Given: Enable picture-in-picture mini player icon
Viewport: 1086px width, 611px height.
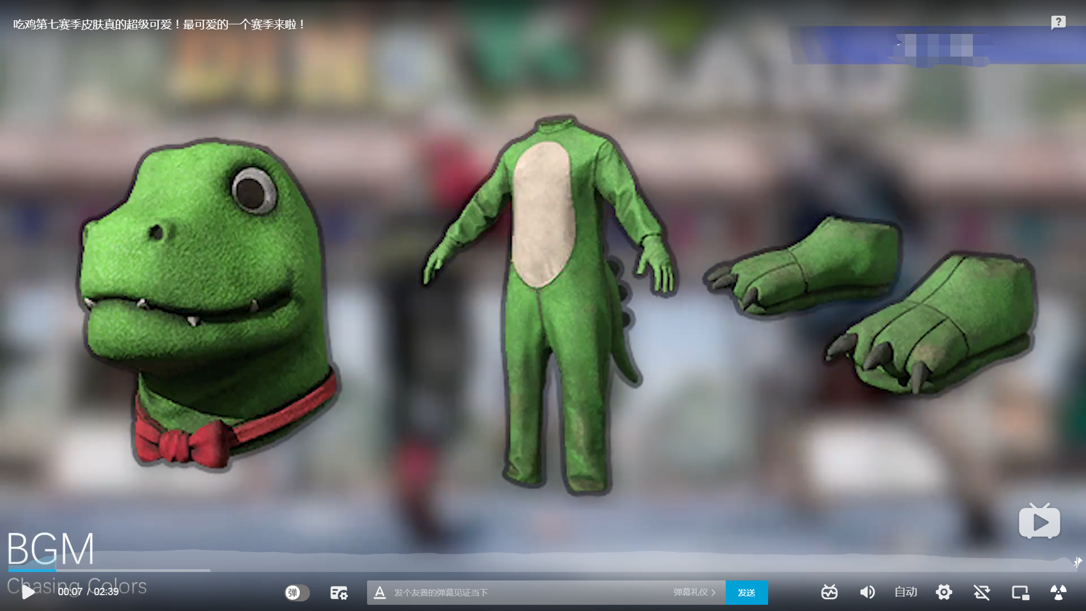Looking at the screenshot, I should click(1020, 592).
